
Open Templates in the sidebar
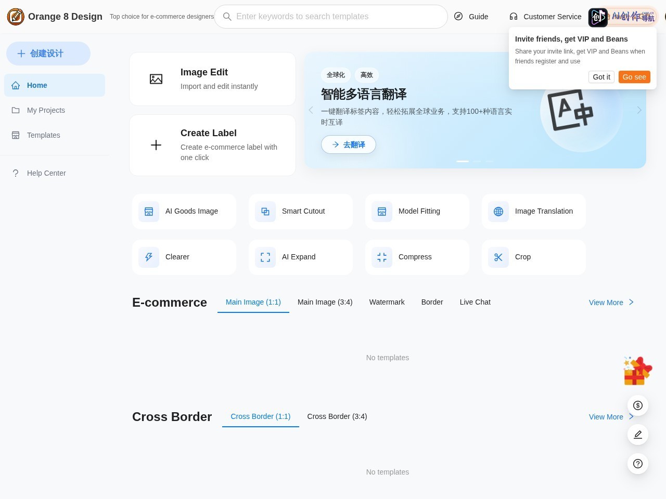click(x=55, y=135)
